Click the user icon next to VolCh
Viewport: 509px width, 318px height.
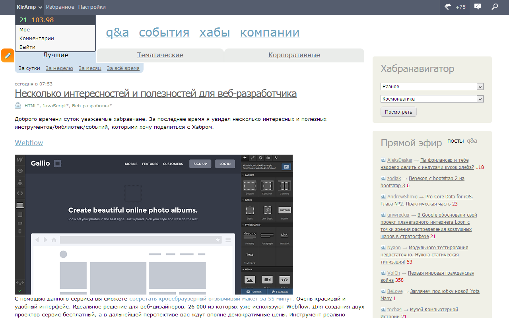(383, 273)
